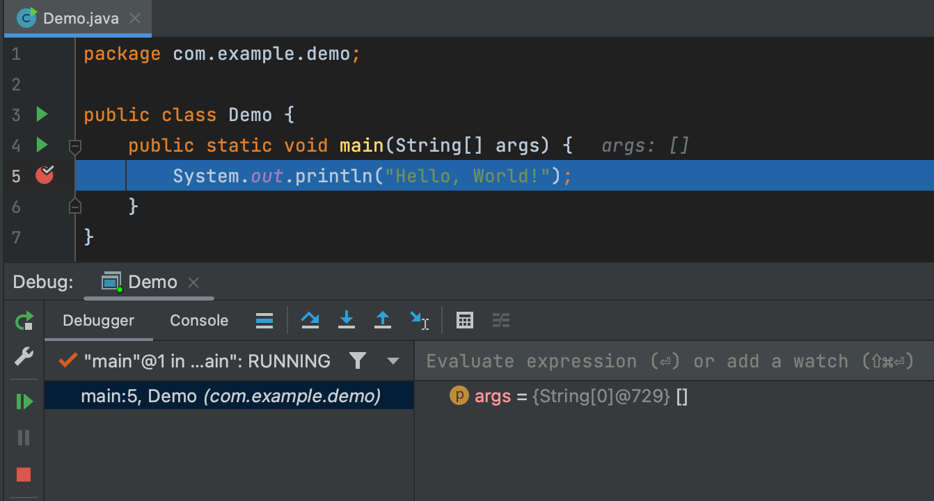Stop debugging with red square button
934x501 pixels.
pyautogui.click(x=24, y=475)
